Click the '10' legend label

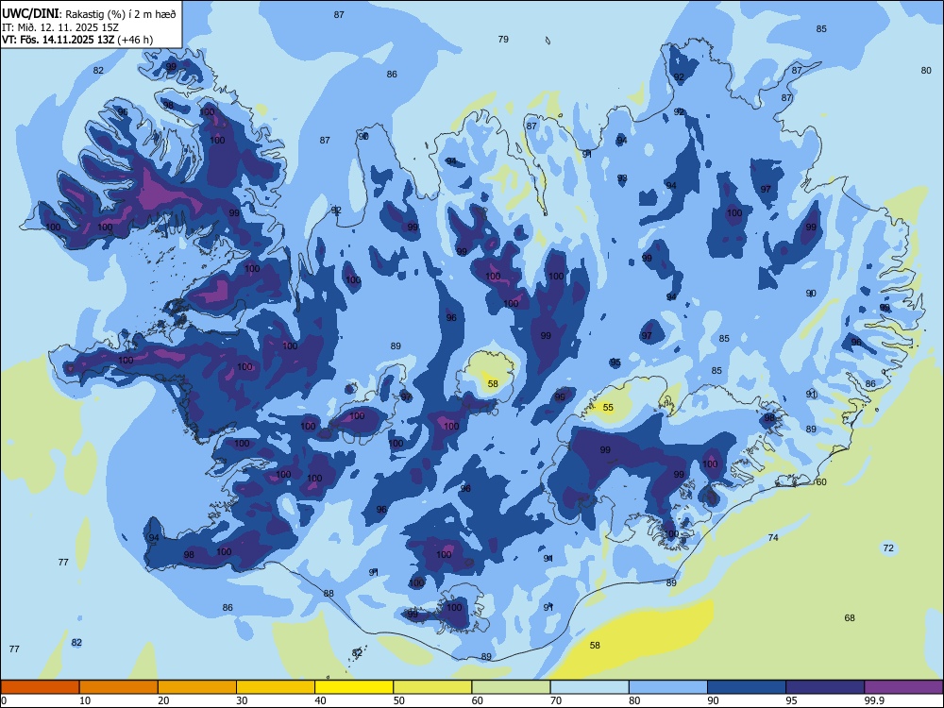click(85, 700)
